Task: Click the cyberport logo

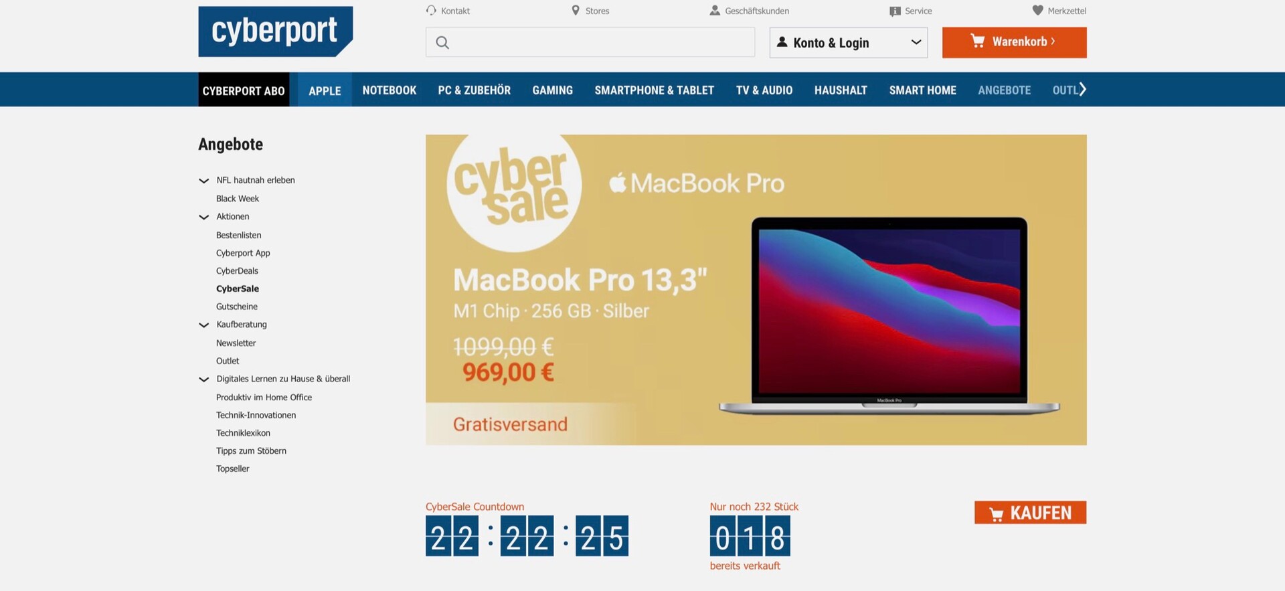Action: coord(275,31)
